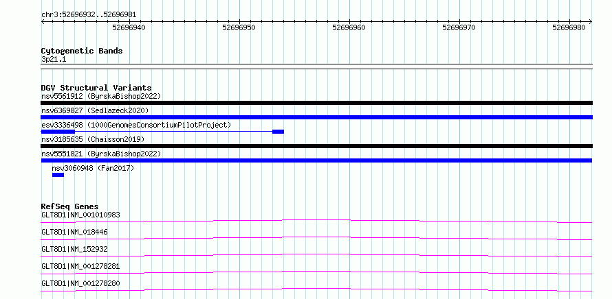
Task: Click the esv3336498 (1000GenomesConsortiumPilotProject) label
Action: click(x=136, y=125)
